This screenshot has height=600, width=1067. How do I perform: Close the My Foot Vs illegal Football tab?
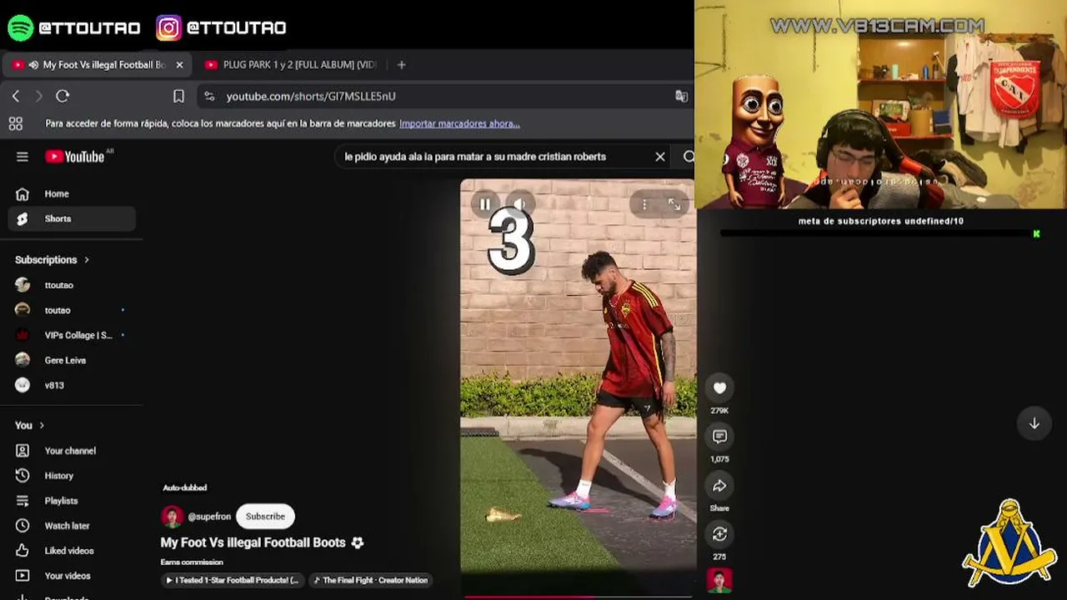[179, 65]
